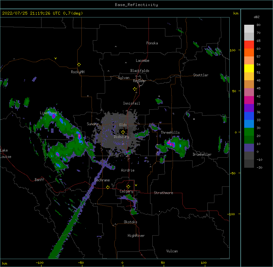The width and height of the screenshot is (273, 267).
Task: Click the Vulcan label
Action: pos(172,251)
